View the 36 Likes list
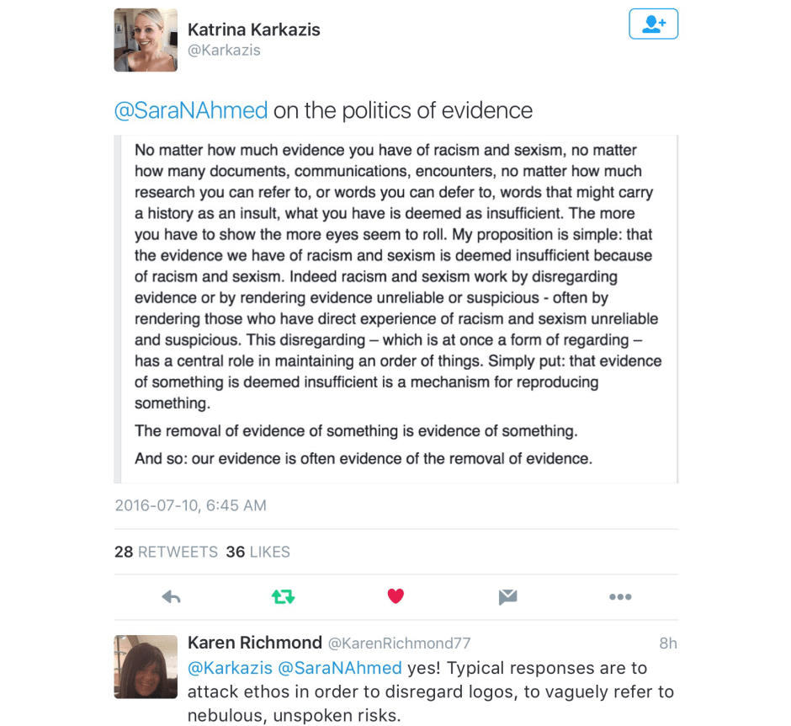This screenshot has width=791, height=726. pyautogui.click(x=257, y=552)
